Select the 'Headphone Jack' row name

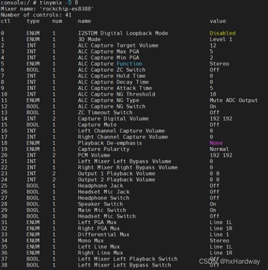point(100,186)
